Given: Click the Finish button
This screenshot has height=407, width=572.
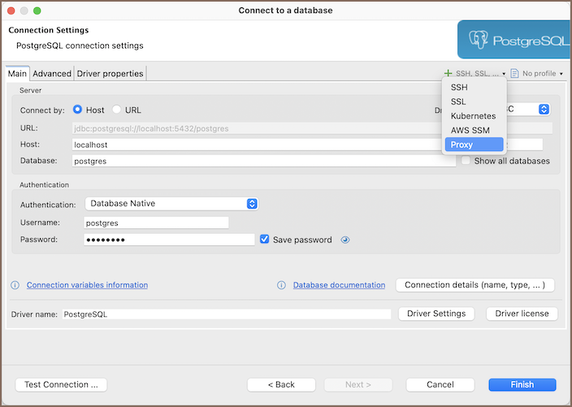Looking at the screenshot, I should [522, 384].
